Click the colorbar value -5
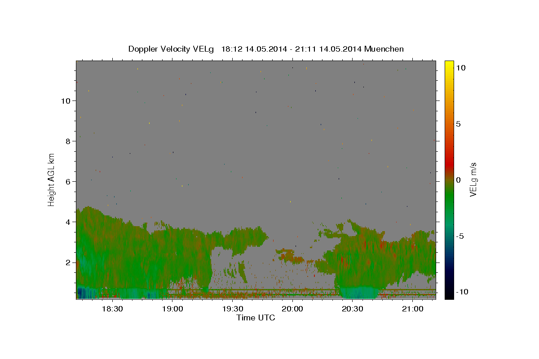 (x=460, y=236)
